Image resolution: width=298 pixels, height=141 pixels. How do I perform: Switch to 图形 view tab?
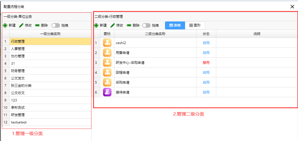pos(195,25)
